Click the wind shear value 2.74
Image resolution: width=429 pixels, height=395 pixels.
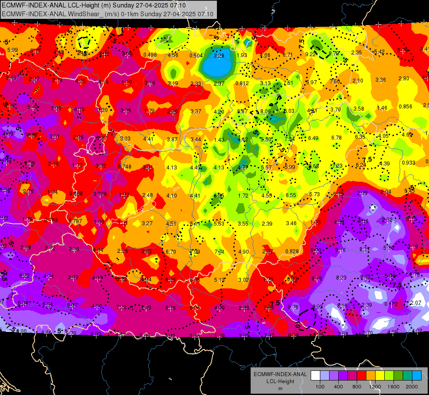57,80
